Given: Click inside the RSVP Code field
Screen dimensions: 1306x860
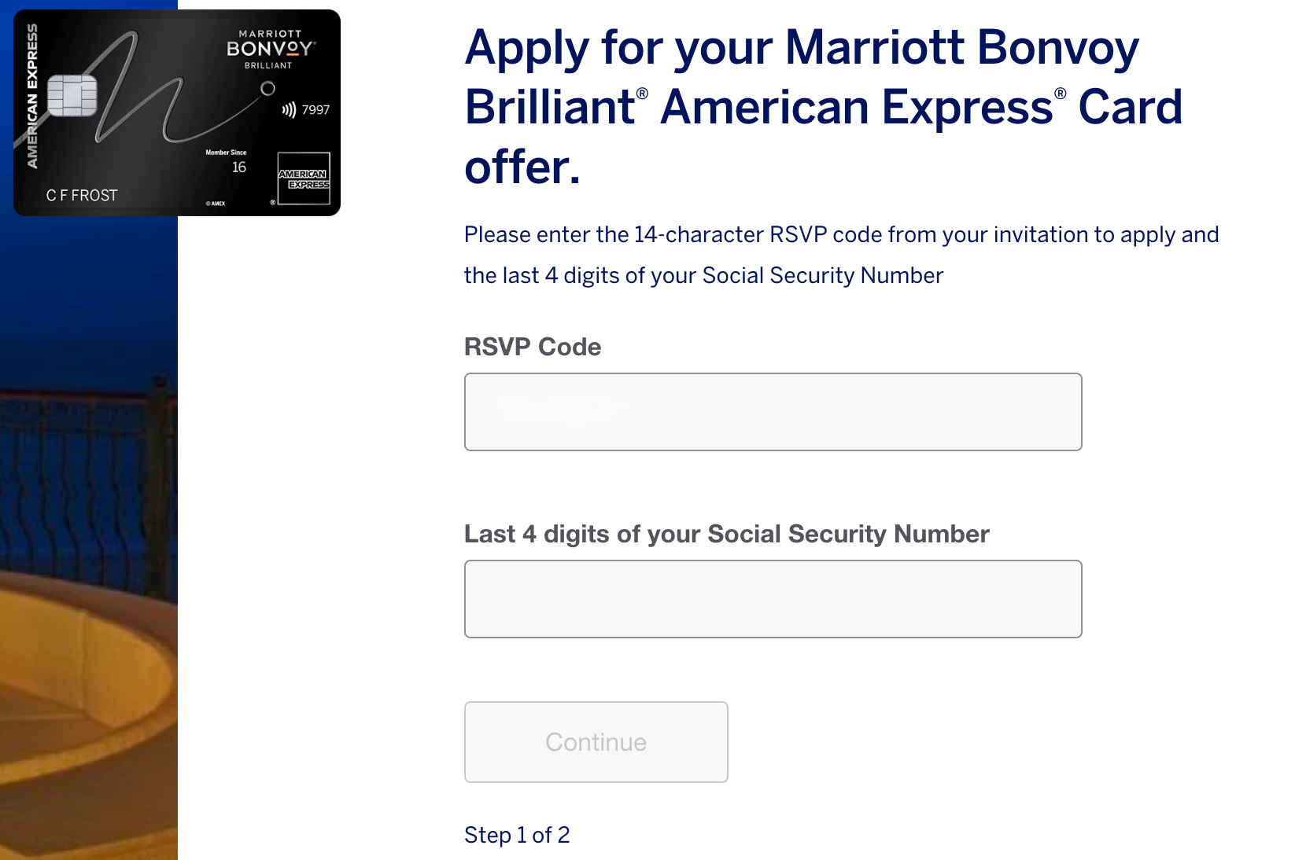Looking at the screenshot, I should click(773, 411).
